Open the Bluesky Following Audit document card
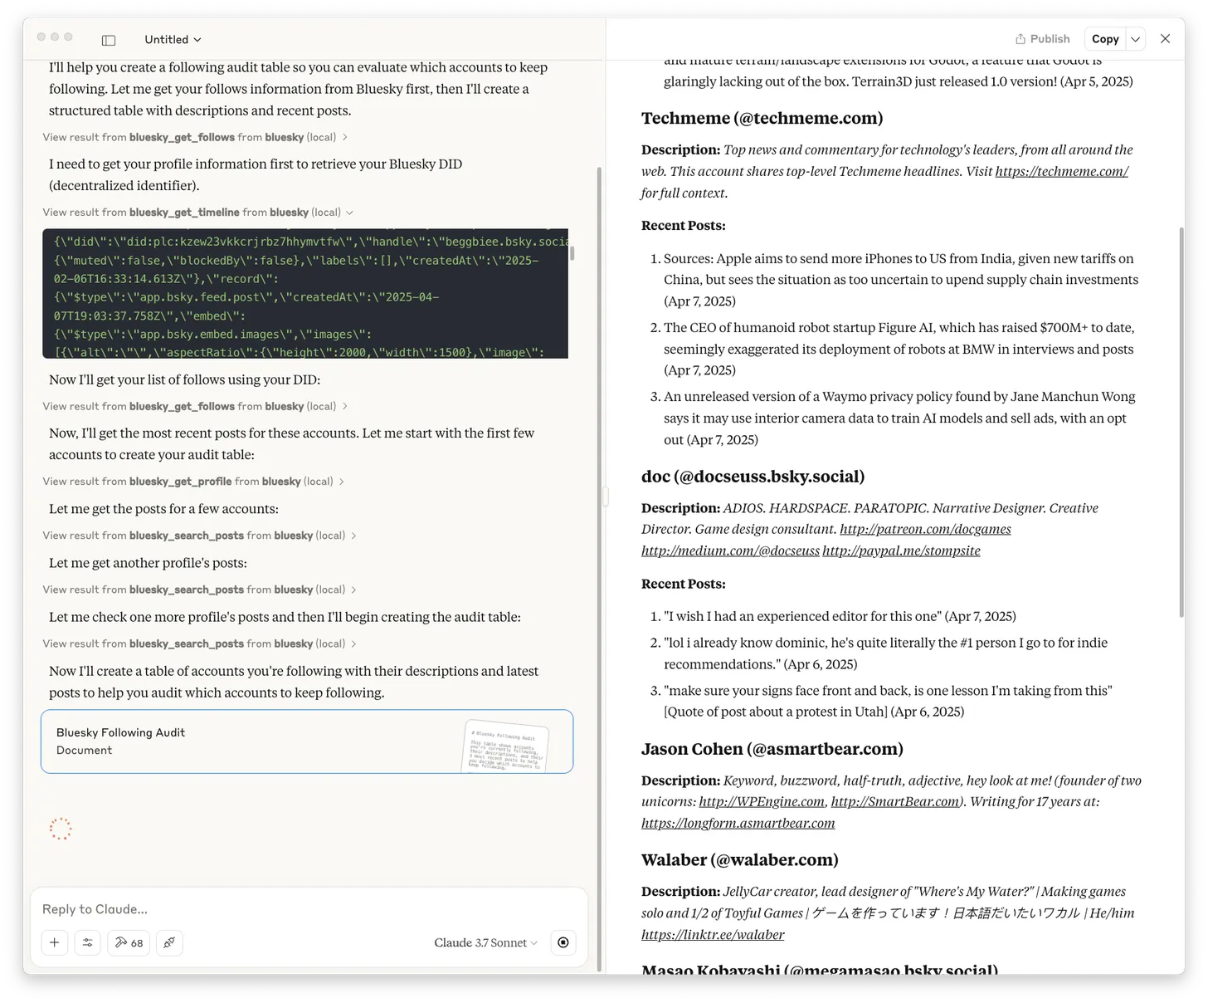Screen dimensions: 1208x1003 pos(307,741)
